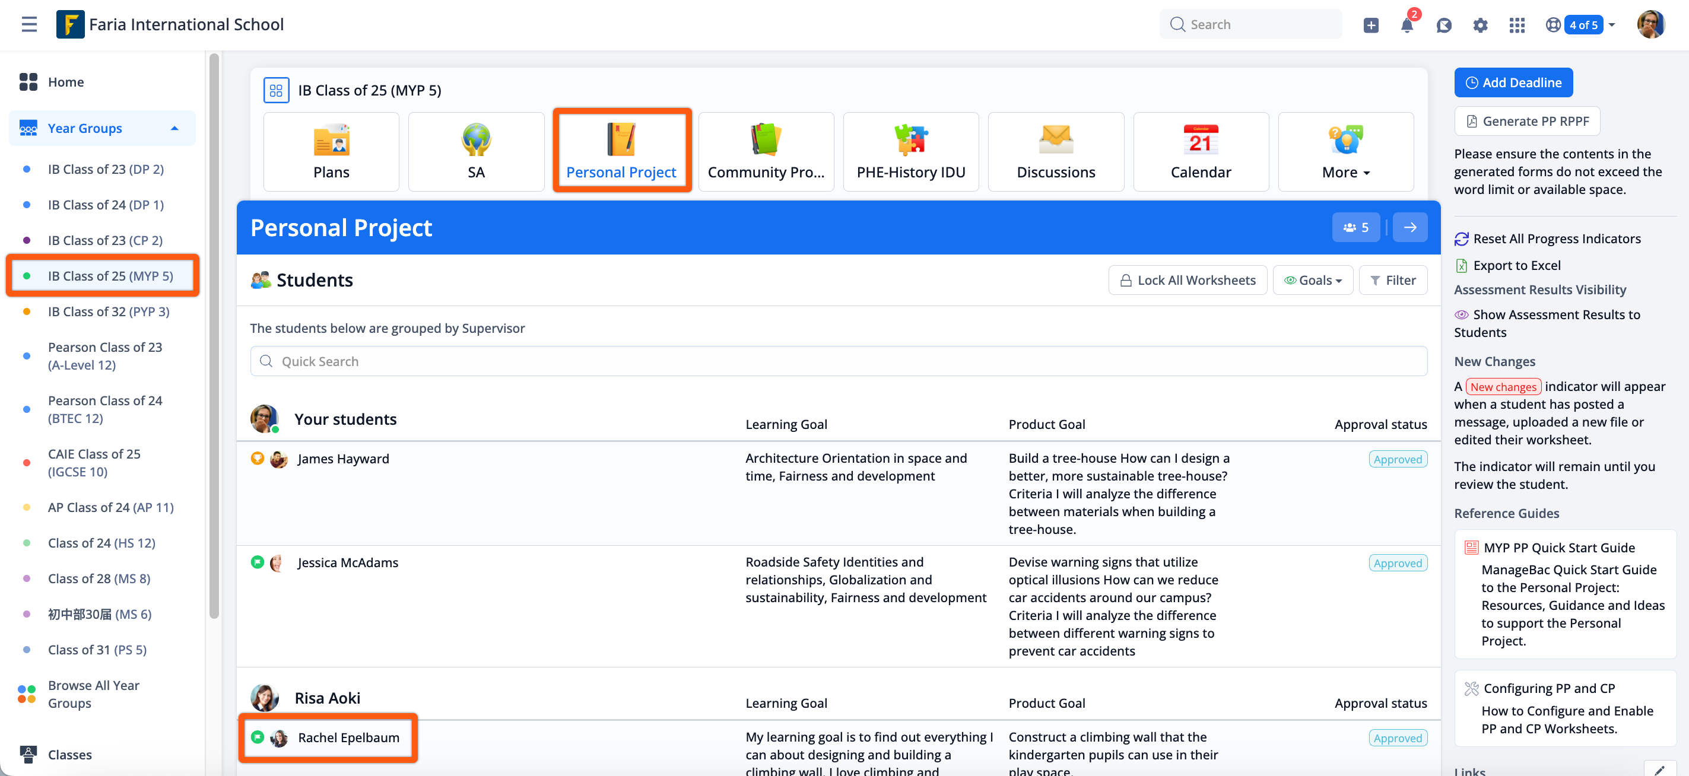Open Configuring PP and CP guide
The height and width of the screenshot is (776, 1689).
click(x=1549, y=688)
